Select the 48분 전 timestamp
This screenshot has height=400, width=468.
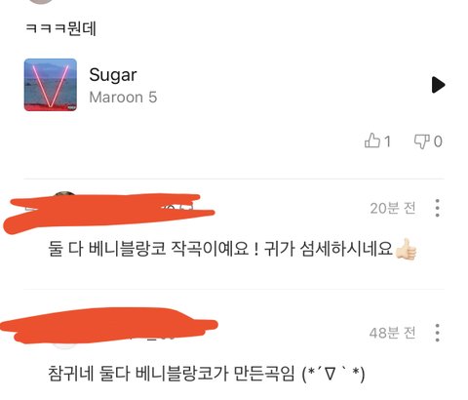tap(393, 333)
